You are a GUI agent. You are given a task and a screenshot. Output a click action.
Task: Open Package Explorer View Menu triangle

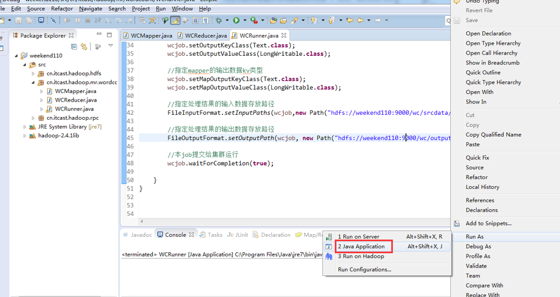click(111, 45)
